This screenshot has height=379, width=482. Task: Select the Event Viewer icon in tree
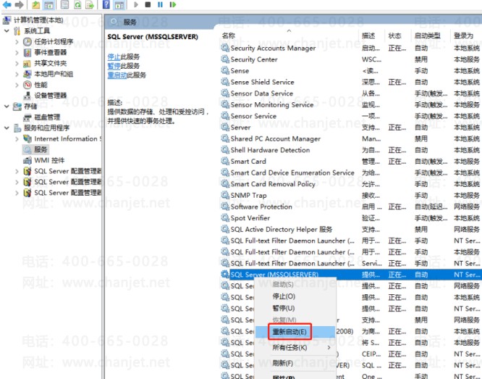28,52
